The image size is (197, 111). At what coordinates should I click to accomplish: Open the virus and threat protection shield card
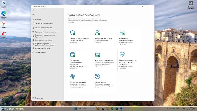[x=80, y=38]
